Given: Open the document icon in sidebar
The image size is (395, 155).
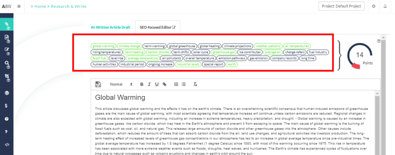Looking at the screenshot, I should click(x=7, y=37).
